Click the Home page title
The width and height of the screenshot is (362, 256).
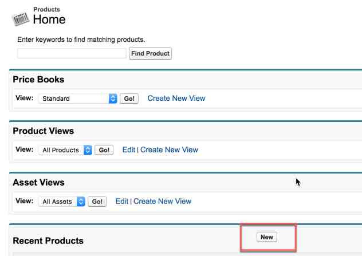tap(49, 19)
